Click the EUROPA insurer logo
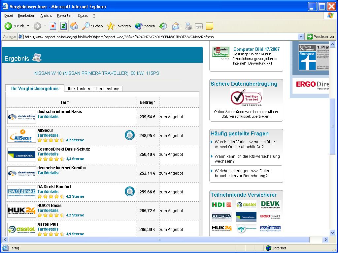The image size is (338, 253). pos(221,216)
